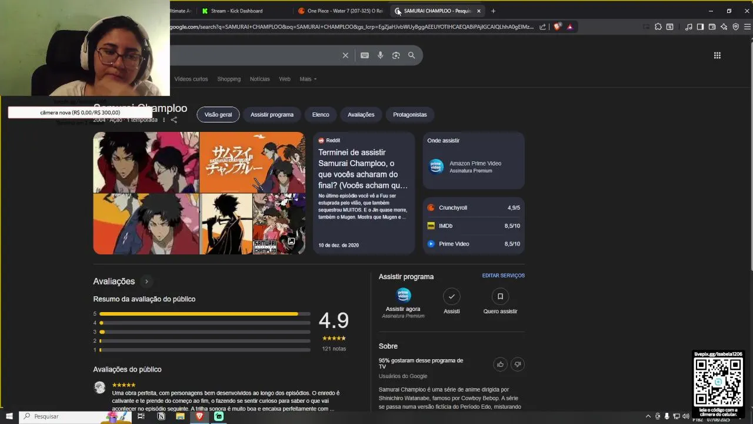Image resolution: width=753 pixels, height=424 pixels.
Task: Click the 5-star rating bar
Action: coord(205,314)
